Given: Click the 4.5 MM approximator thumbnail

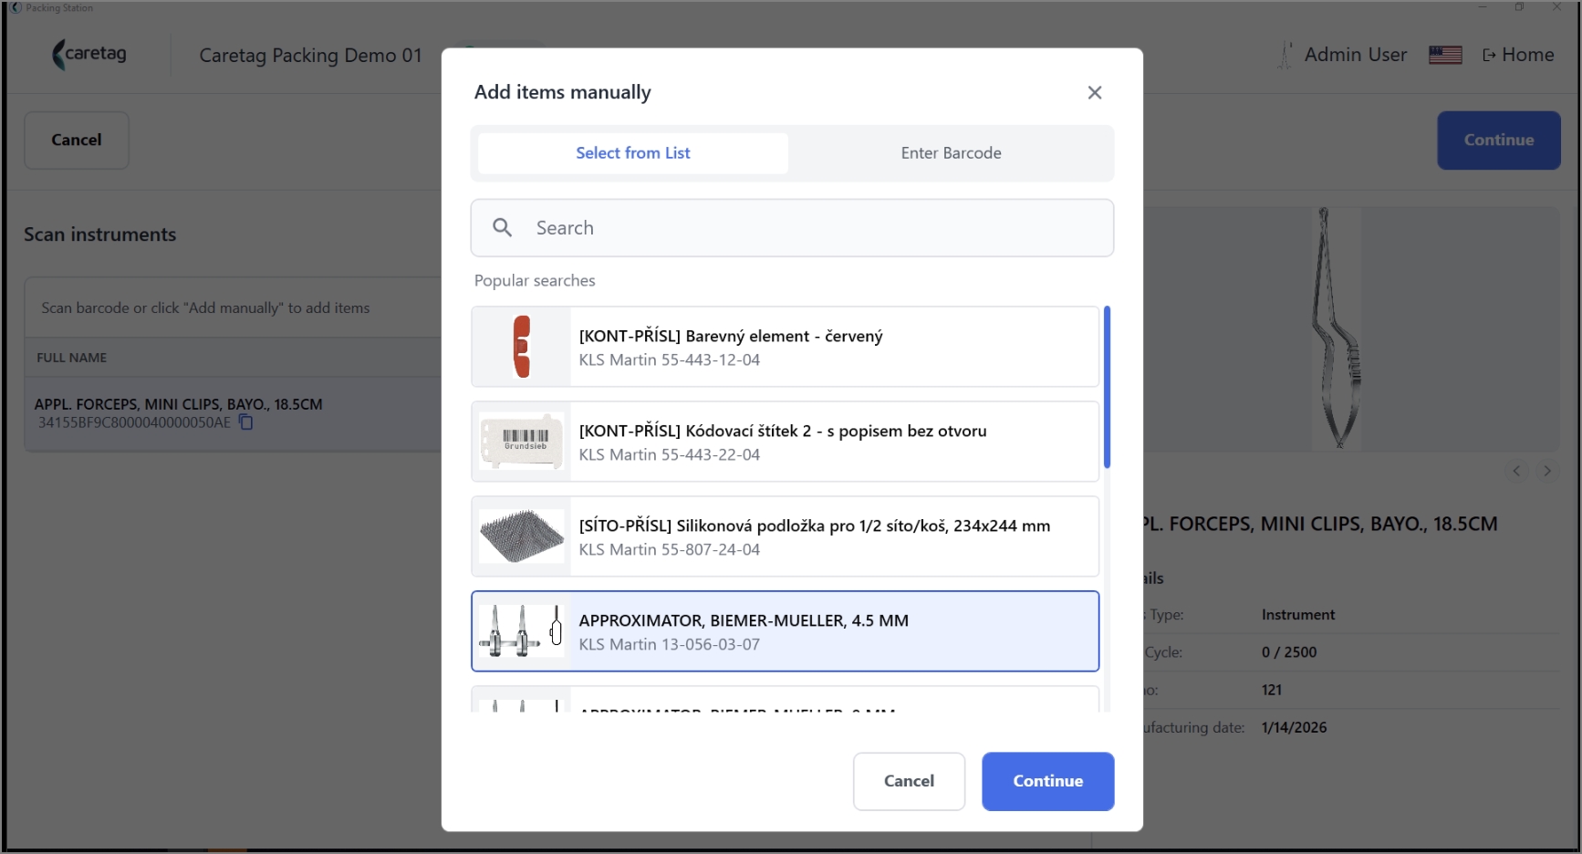Looking at the screenshot, I should (522, 631).
